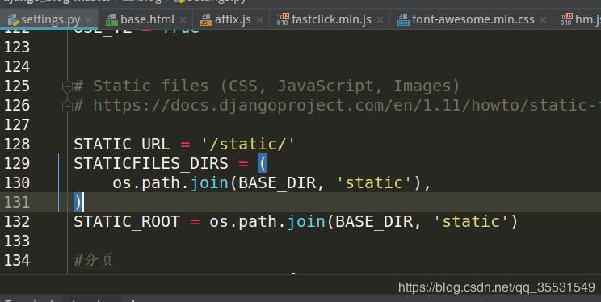Close the base.html tab
601x302 pixels.
183,19
